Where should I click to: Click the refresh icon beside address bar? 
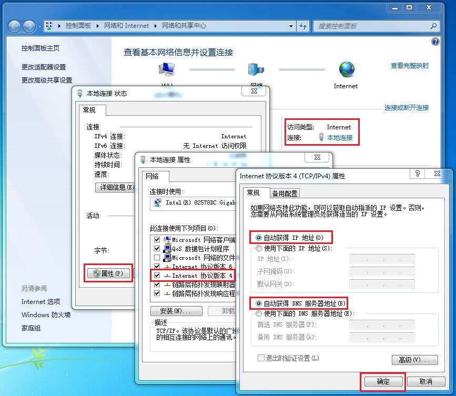point(303,26)
